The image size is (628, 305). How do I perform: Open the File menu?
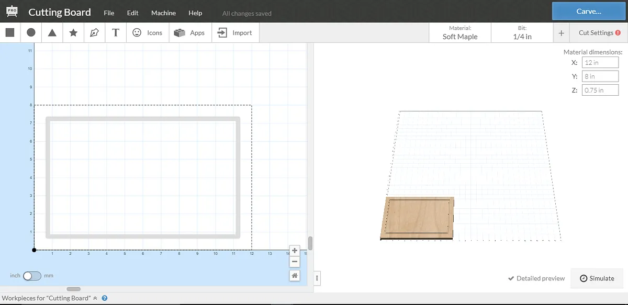pos(109,13)
